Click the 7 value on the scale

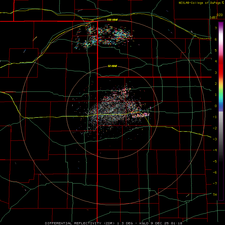tap(216, 28)
